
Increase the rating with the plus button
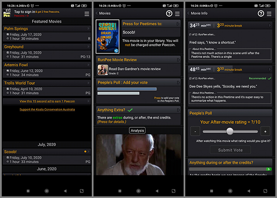pyautogui.click(x=265, y=131)
